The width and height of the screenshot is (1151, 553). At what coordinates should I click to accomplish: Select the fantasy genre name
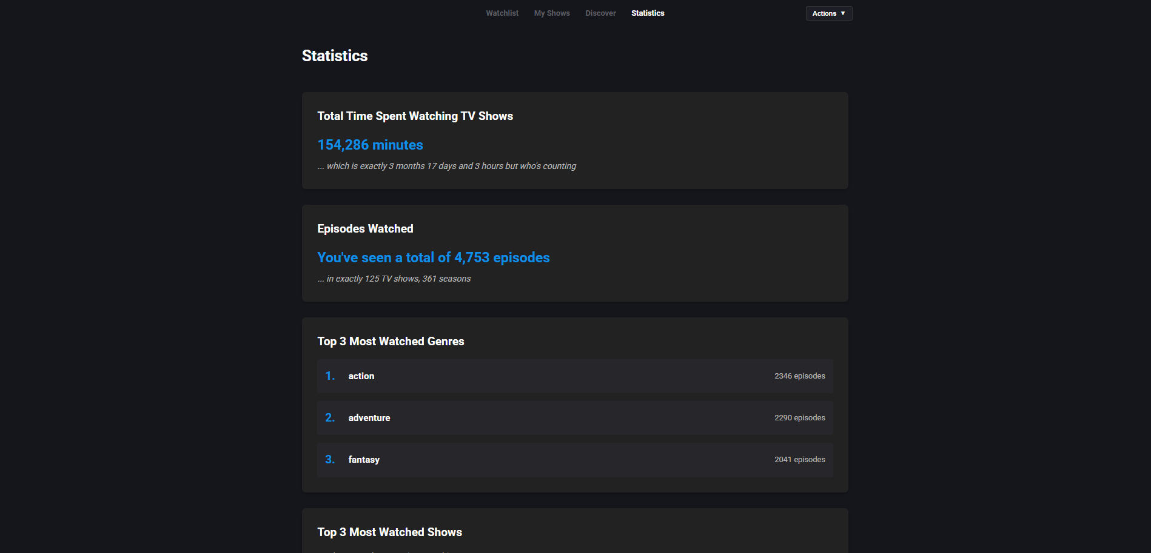pyautogui.click(x=363, y=460)
